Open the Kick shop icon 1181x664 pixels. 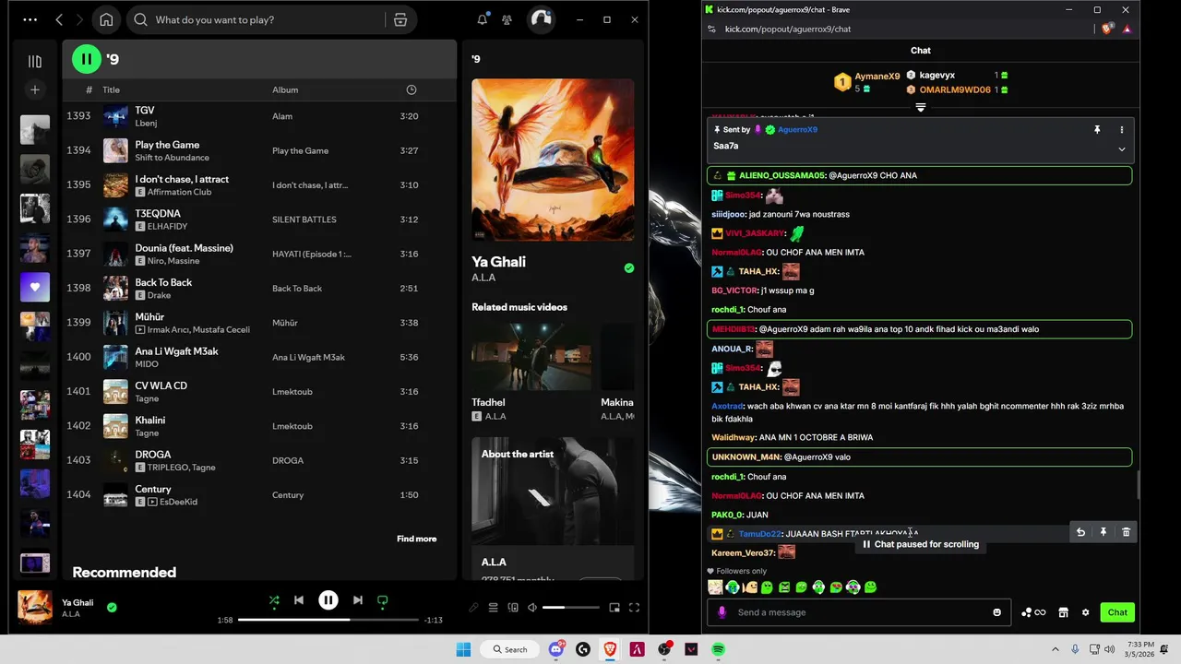pyautogui.click(x=1063, y=612)
